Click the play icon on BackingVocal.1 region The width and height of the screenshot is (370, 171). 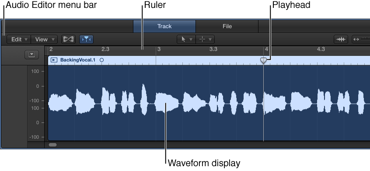pos(54,60)
